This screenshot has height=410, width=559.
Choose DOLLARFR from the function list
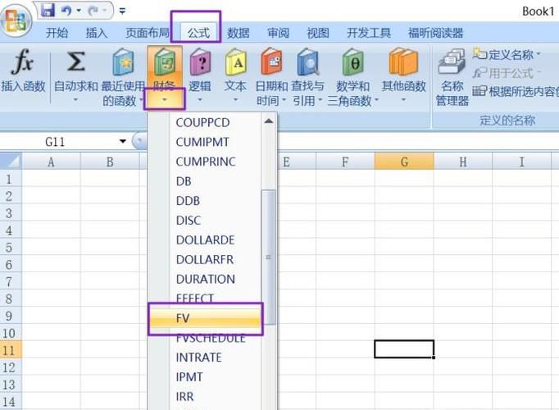pyautogui.click(x=205, y=260)
